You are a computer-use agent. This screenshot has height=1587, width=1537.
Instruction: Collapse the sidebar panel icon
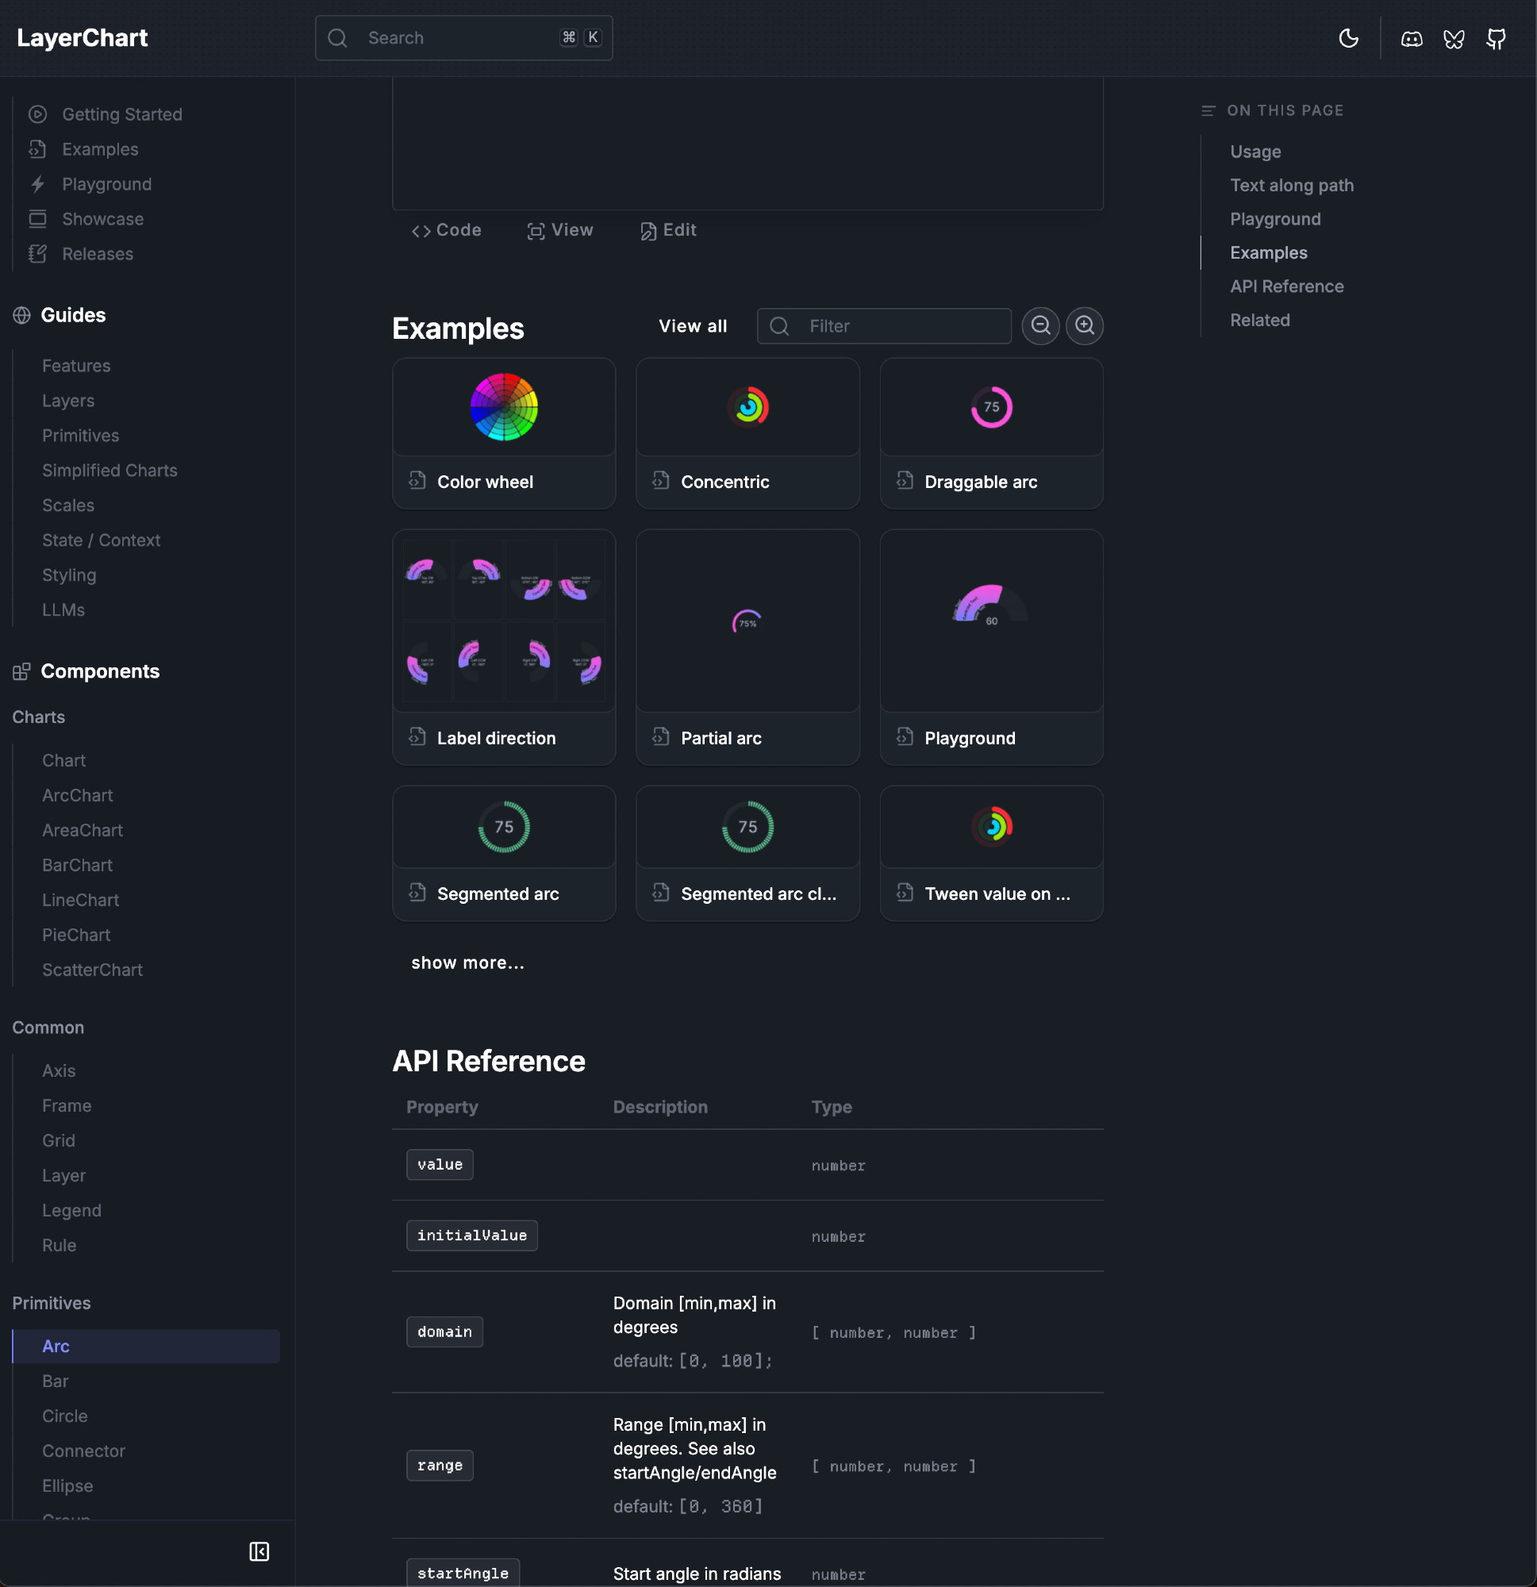point(259,1551)
